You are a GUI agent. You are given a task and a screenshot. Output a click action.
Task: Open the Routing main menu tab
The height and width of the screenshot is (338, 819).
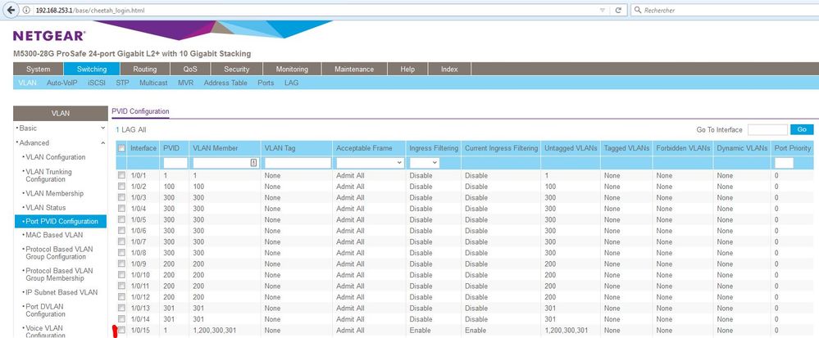(x=145, y=70)
